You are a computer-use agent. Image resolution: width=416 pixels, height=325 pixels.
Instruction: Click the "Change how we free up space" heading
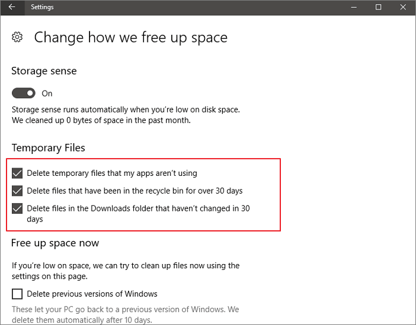(x=130, y=37)
